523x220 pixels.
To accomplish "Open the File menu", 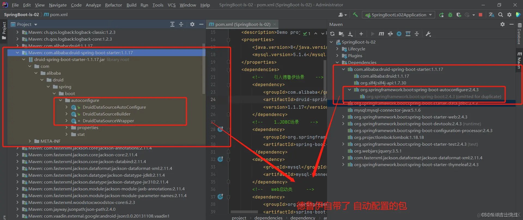I will tap(15, 5).
